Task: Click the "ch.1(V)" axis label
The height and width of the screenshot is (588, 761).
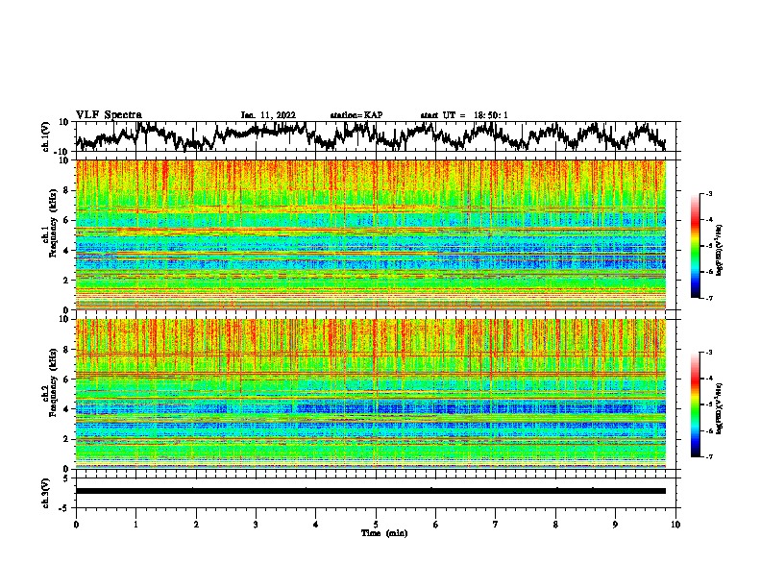Action: click(x=46, y=136)
